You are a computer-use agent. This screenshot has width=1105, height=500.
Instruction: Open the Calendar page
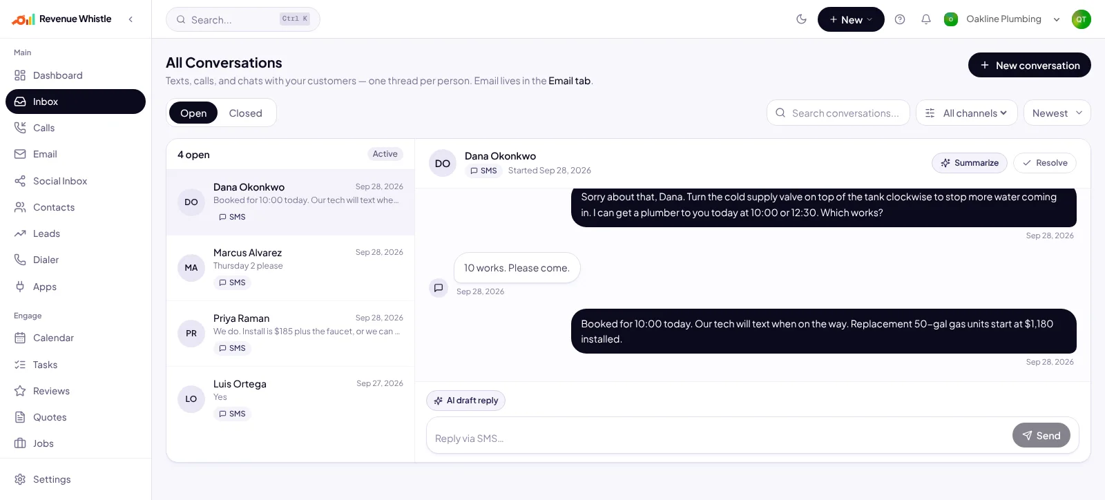click(x=76, y=338)
